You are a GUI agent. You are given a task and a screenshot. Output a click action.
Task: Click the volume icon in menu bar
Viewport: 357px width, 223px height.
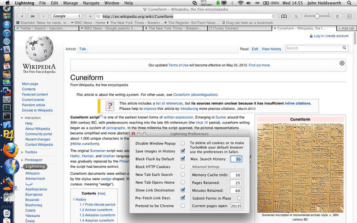click(249, 3)
